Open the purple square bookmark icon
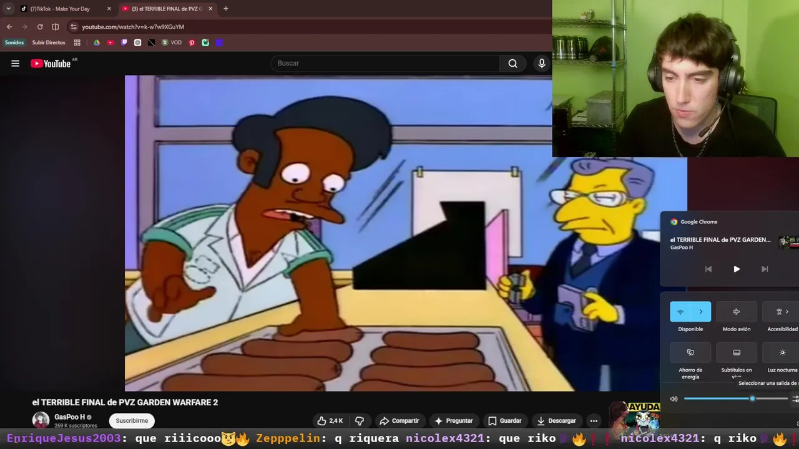The image size is (799, 449). (x=219, y=42)
